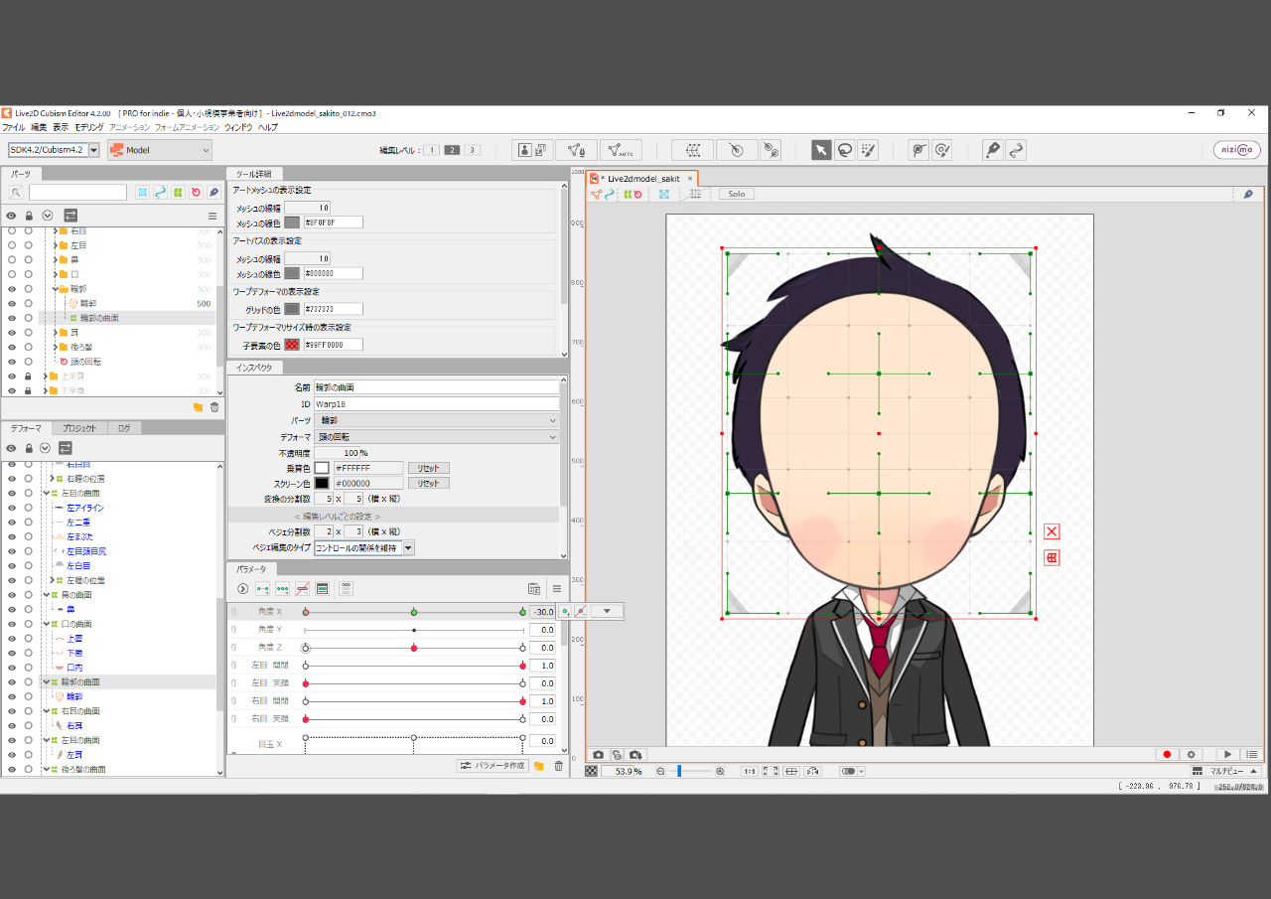Image resolution: width=1271 pixels, height=899 pixels.
Task: Click the automatic mesh generator icon
Action: [x=620, y=150]
